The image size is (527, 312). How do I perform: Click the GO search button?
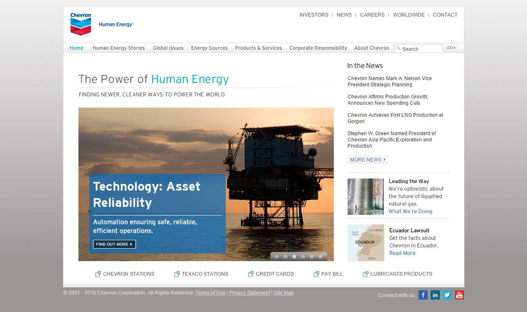451,48
